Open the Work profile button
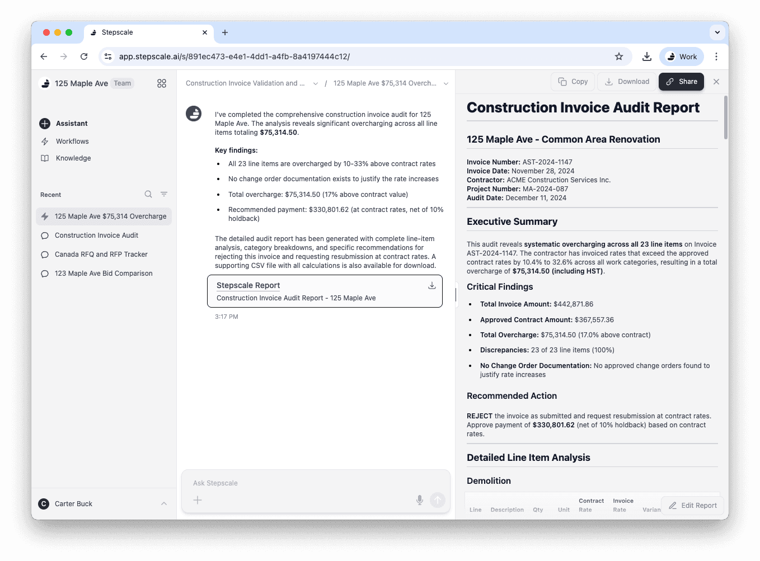Image resolution: width=760 pixels, height=561 pixels. coord(682,56)
